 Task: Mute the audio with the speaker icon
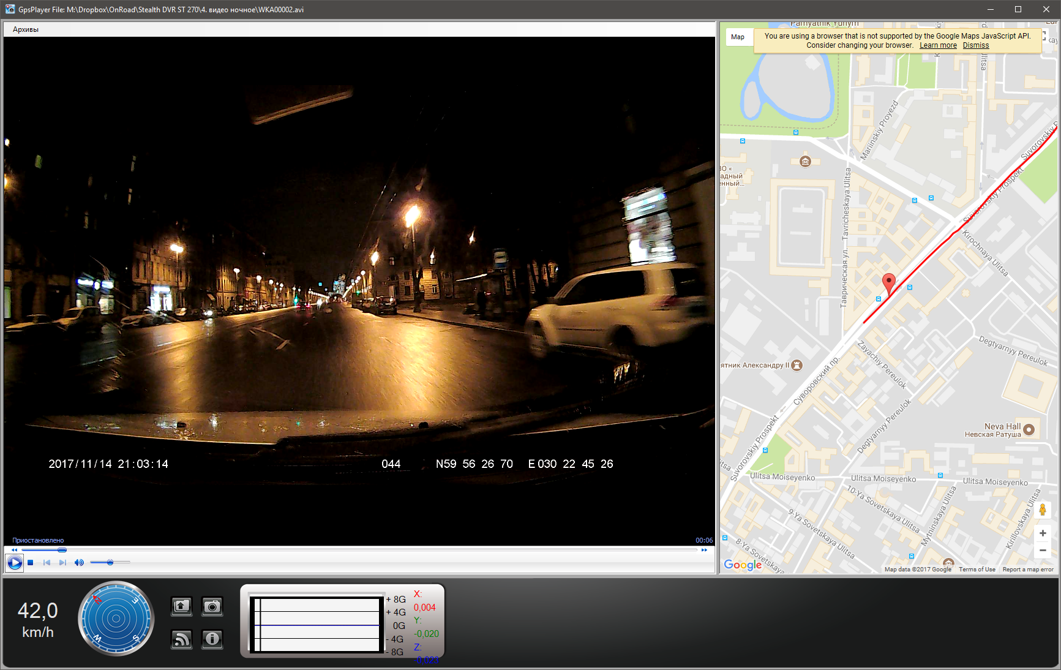(x=79, y=562)
